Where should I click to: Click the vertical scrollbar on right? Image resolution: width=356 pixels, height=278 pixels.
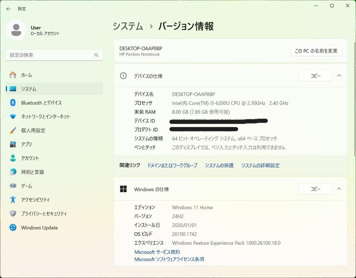click(x=355, y=99)
